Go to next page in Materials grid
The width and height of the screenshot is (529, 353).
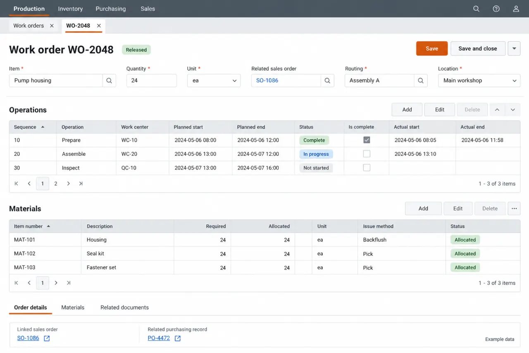pos(56,283)
